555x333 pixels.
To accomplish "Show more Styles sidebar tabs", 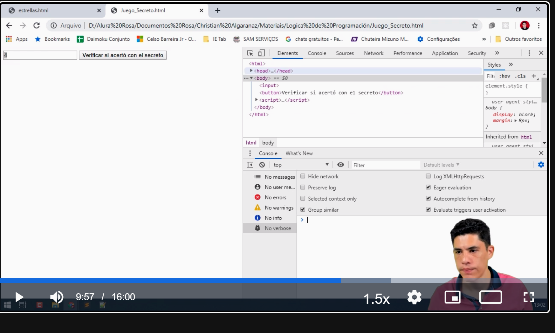I will coord(511,65).
